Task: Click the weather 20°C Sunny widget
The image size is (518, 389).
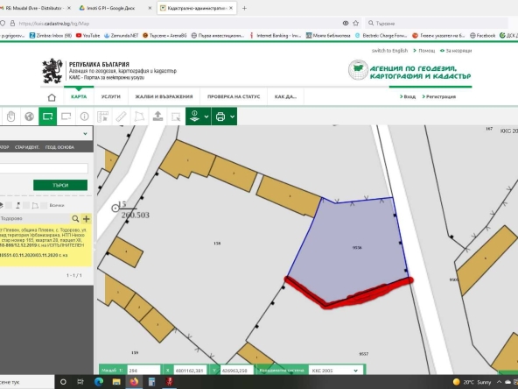Action: click(x=472, y=382)
